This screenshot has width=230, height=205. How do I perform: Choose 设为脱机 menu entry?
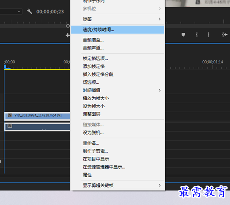coord(117,133)
